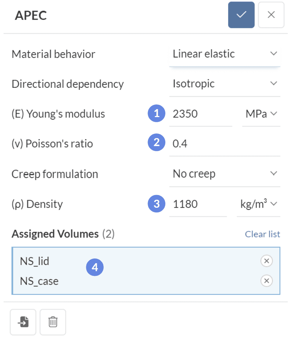This screenshot has width=293, height=348.
Task: Change the Young's modulus MPa unit
Action: pos(261,114)
